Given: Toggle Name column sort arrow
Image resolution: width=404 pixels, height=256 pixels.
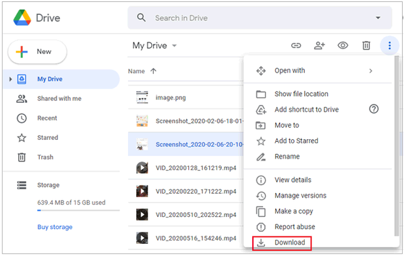Looking at the screenshot, I should click(x=153, y=71).
